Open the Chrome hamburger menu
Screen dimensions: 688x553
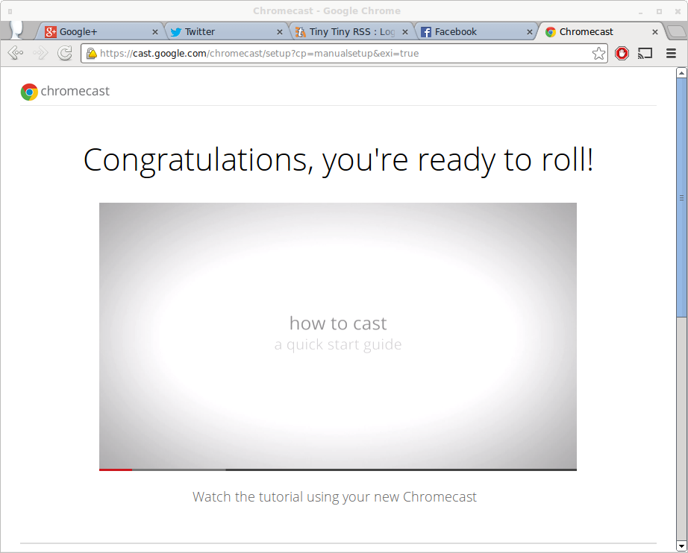pyautogui.click(x=671, y=54)
